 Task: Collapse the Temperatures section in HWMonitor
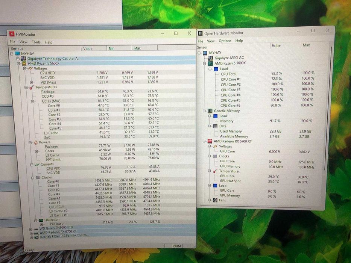(x=26, y=87)
